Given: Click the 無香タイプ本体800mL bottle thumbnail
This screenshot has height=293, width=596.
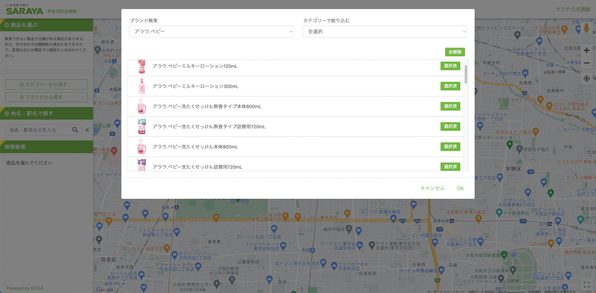Looking at the screenshot, I should coord(141,107).
